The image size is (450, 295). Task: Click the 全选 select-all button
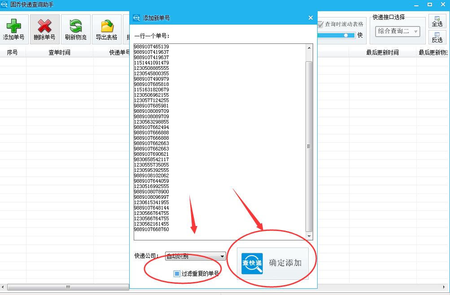(x=437, y=21)
